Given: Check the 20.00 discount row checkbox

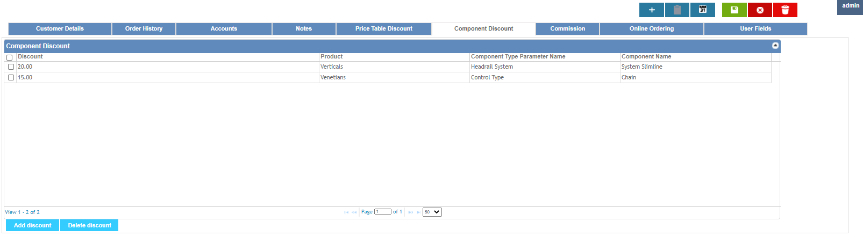Looking at the screenshot, I should tap(11, 67).
